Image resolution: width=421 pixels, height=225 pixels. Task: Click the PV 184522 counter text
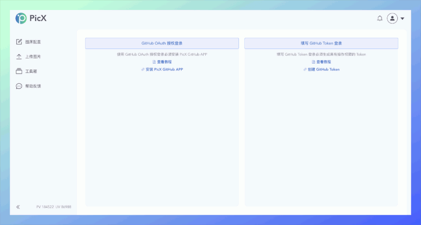45,207
